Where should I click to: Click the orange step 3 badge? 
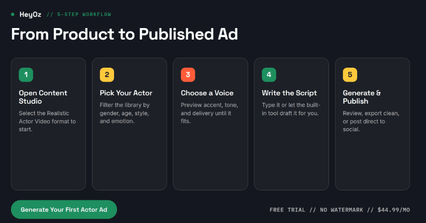coord(188,75)
